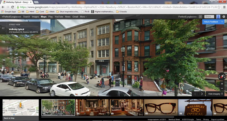Bookmark this page with the star icon
The image size is (227, 121).
pyautogui.click(x=219, y=7)
